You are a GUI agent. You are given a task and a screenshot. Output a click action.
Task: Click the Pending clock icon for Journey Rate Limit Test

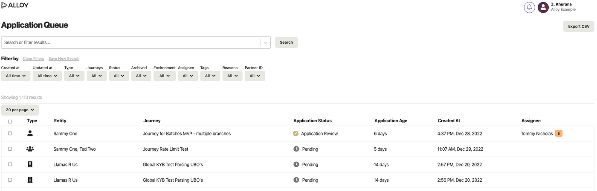click(x=296, y=149)
